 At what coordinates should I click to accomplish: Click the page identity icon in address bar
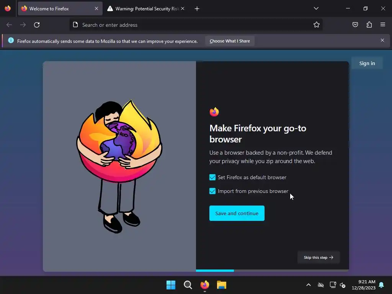coord(75,24)
